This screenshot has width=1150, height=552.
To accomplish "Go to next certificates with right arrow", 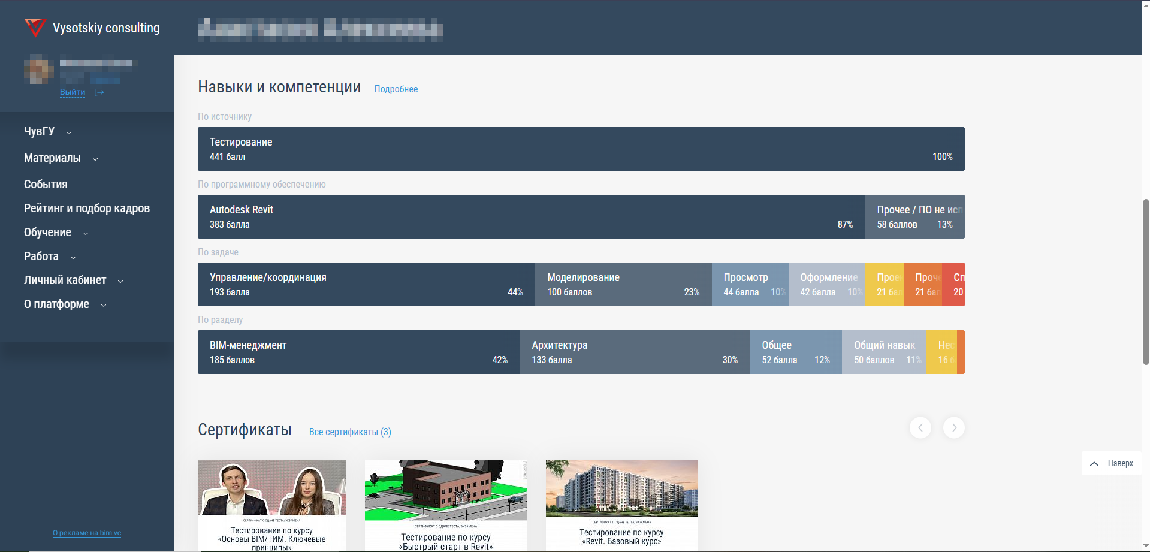I will (953, 427).
